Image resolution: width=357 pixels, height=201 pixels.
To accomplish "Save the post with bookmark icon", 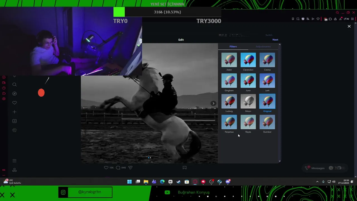I will coord(184,167).
